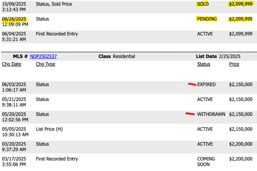This screenshot has width=257, height=171.
Task: Open MLS listing link NDP2502537
Action: [x=43, y=57]
